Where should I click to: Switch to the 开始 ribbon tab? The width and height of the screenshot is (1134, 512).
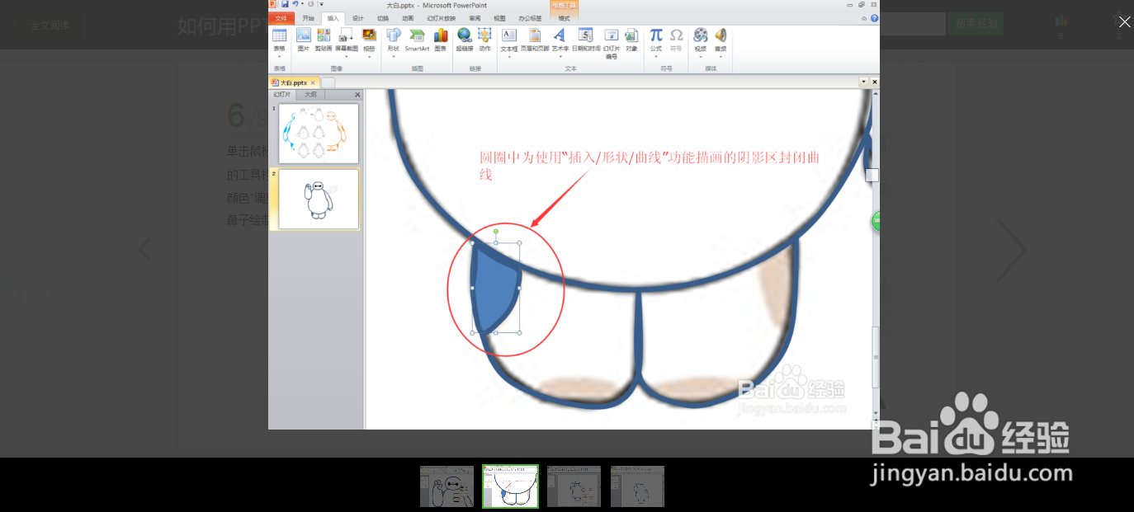(x=308, y=18)
